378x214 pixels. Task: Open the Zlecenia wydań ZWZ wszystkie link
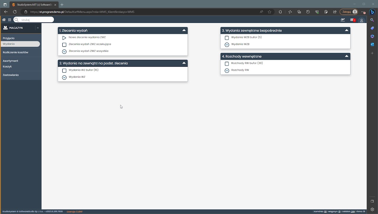tap(89, 51)
